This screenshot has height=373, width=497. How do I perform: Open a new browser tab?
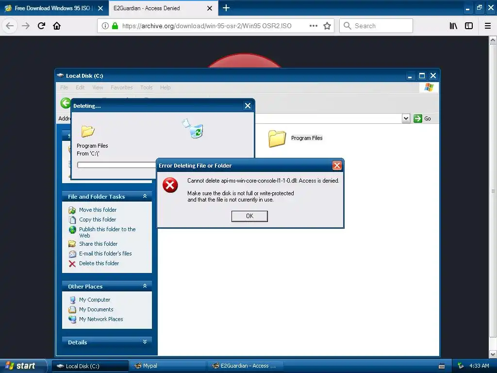pos(226,8)
